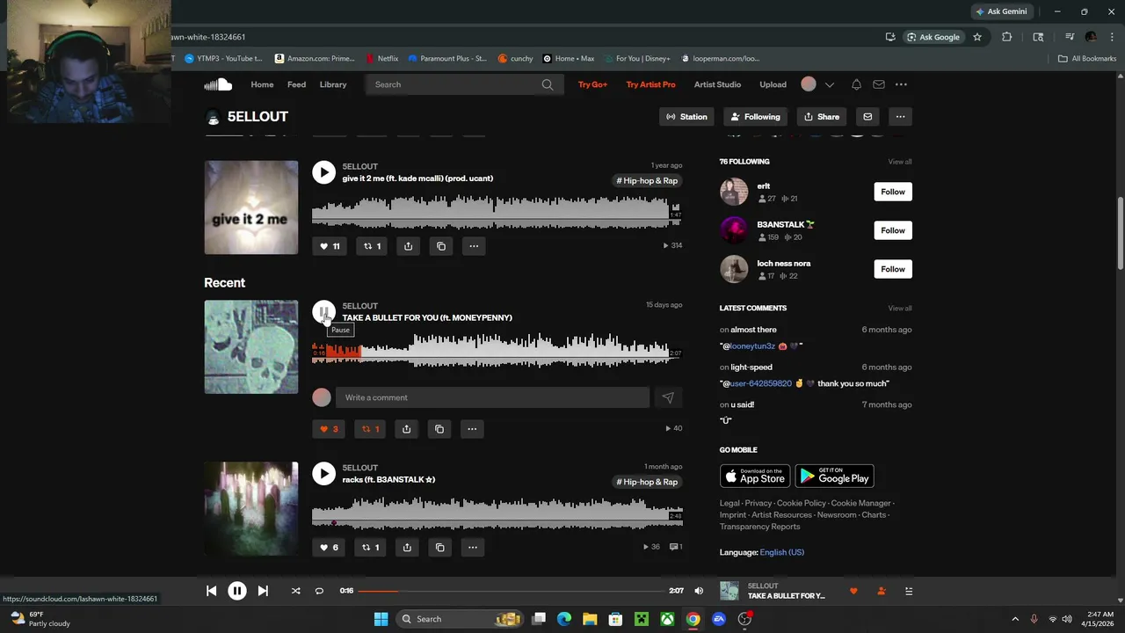Follow user erft
1125x633 pixels.
(893, 192)
